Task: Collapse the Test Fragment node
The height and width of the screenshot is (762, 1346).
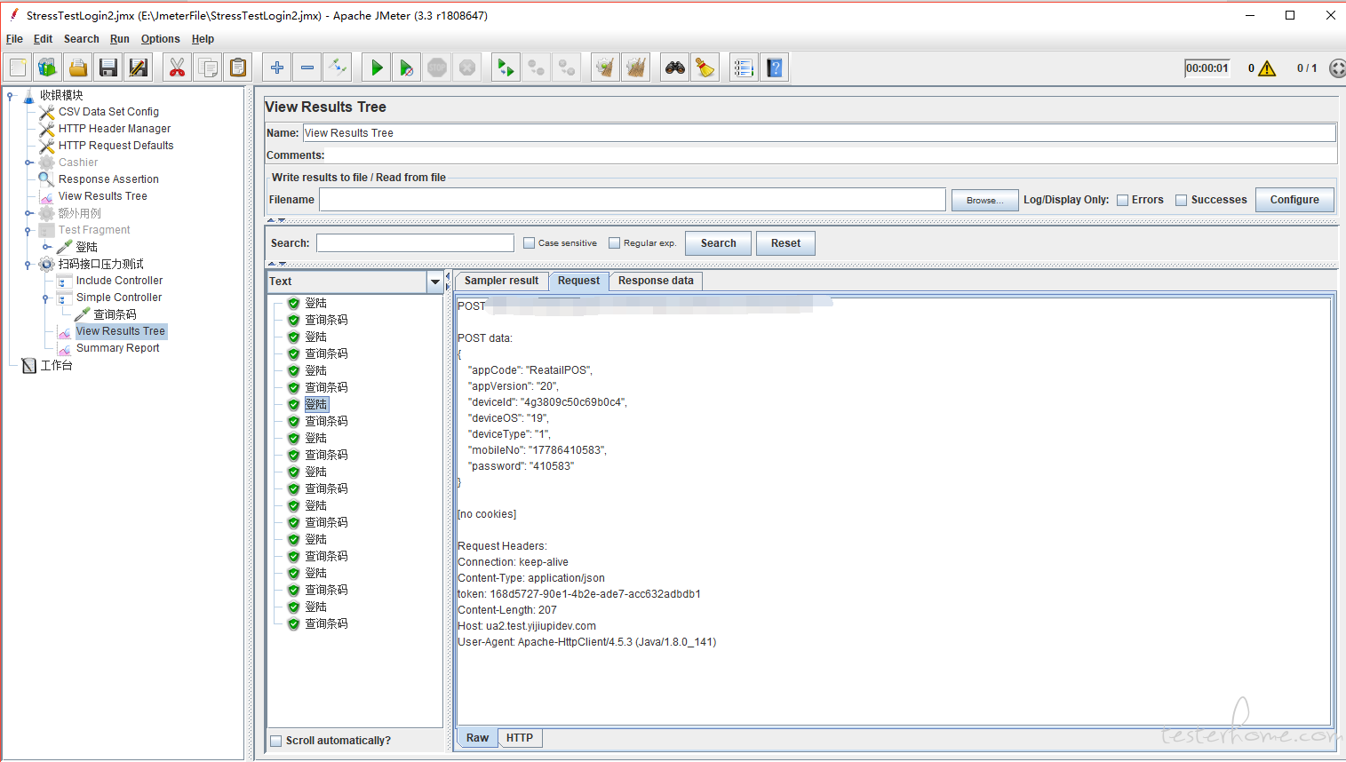Action: 28,230
